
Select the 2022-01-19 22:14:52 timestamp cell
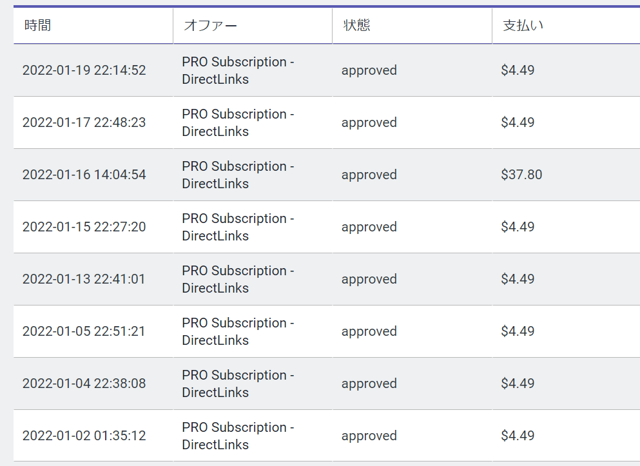(x=84, y=70)
